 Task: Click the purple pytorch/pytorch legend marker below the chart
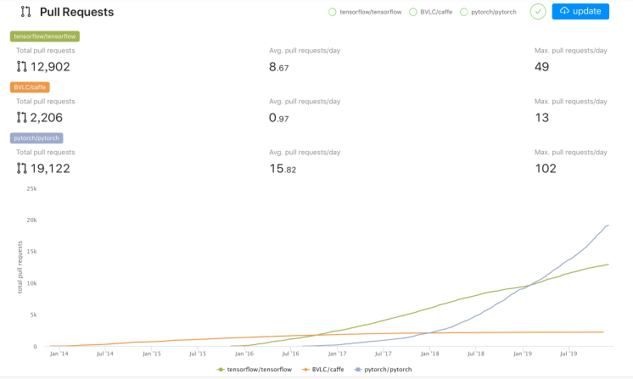tap(358, 370)
